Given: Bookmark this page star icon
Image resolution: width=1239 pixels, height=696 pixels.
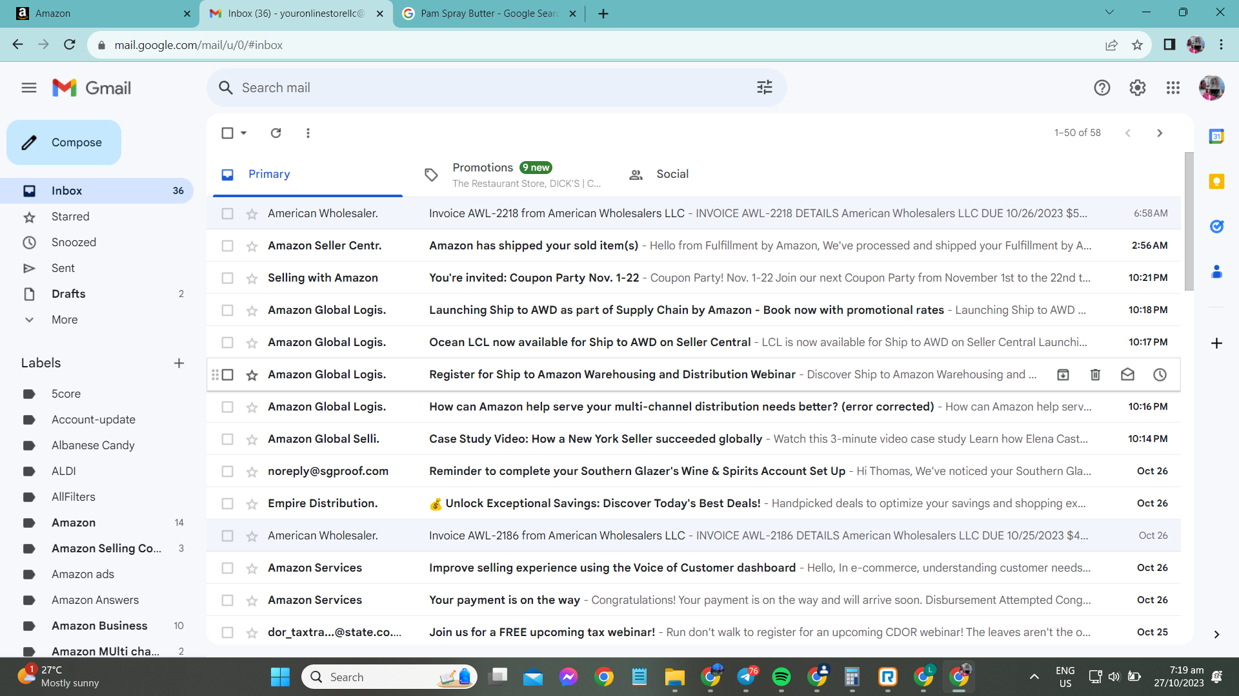Looking at the screenshot, I should click(x=1137, y=45).
